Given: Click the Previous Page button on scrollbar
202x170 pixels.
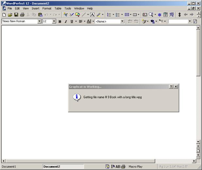Looking at the screenshot, I should [x=198, y=146].
